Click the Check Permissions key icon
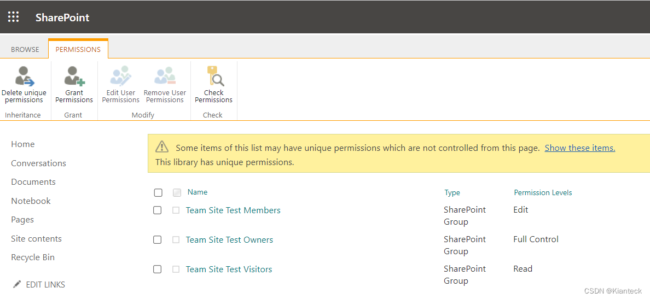The width and height of the screenshot is (650, 299). click(214, 76)
